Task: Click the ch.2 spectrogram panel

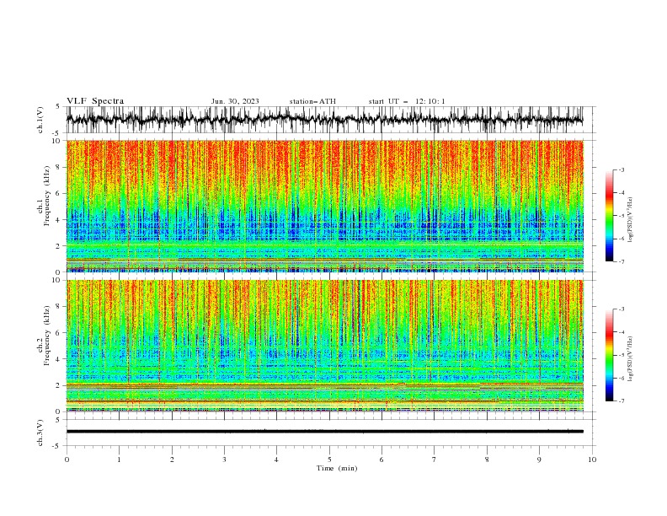Action: [324, 346]
